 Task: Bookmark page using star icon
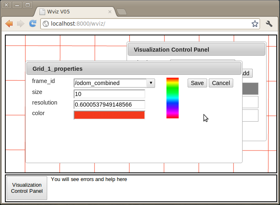coord(255,24)
